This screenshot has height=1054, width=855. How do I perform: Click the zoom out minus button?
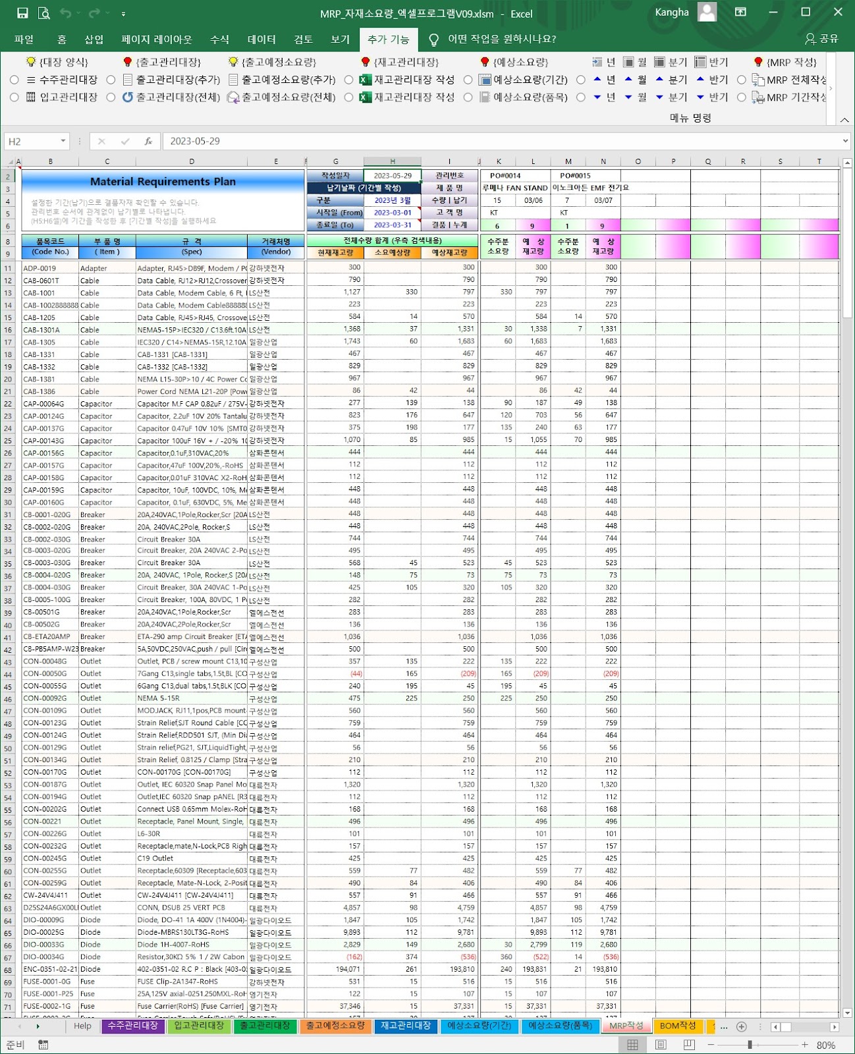click(x=711, y=1045)
